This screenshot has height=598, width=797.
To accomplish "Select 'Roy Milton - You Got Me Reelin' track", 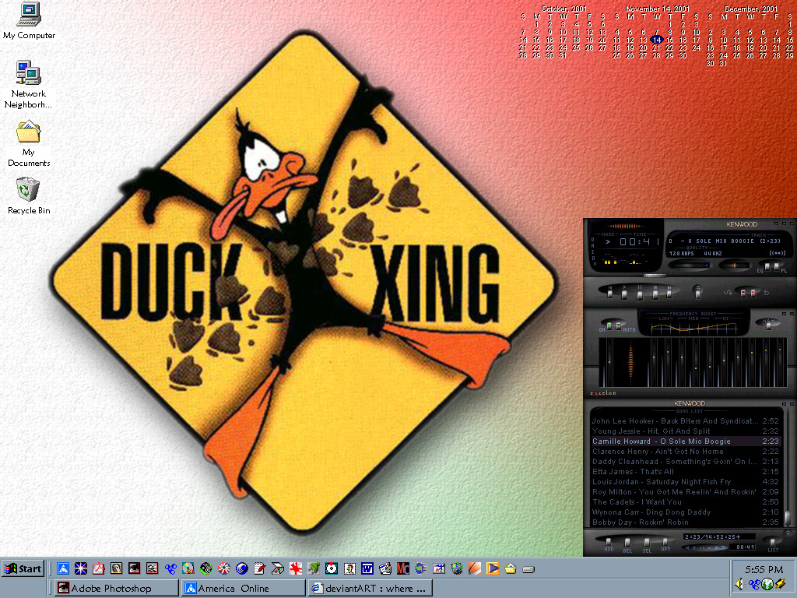I will (x=685, y=492).
